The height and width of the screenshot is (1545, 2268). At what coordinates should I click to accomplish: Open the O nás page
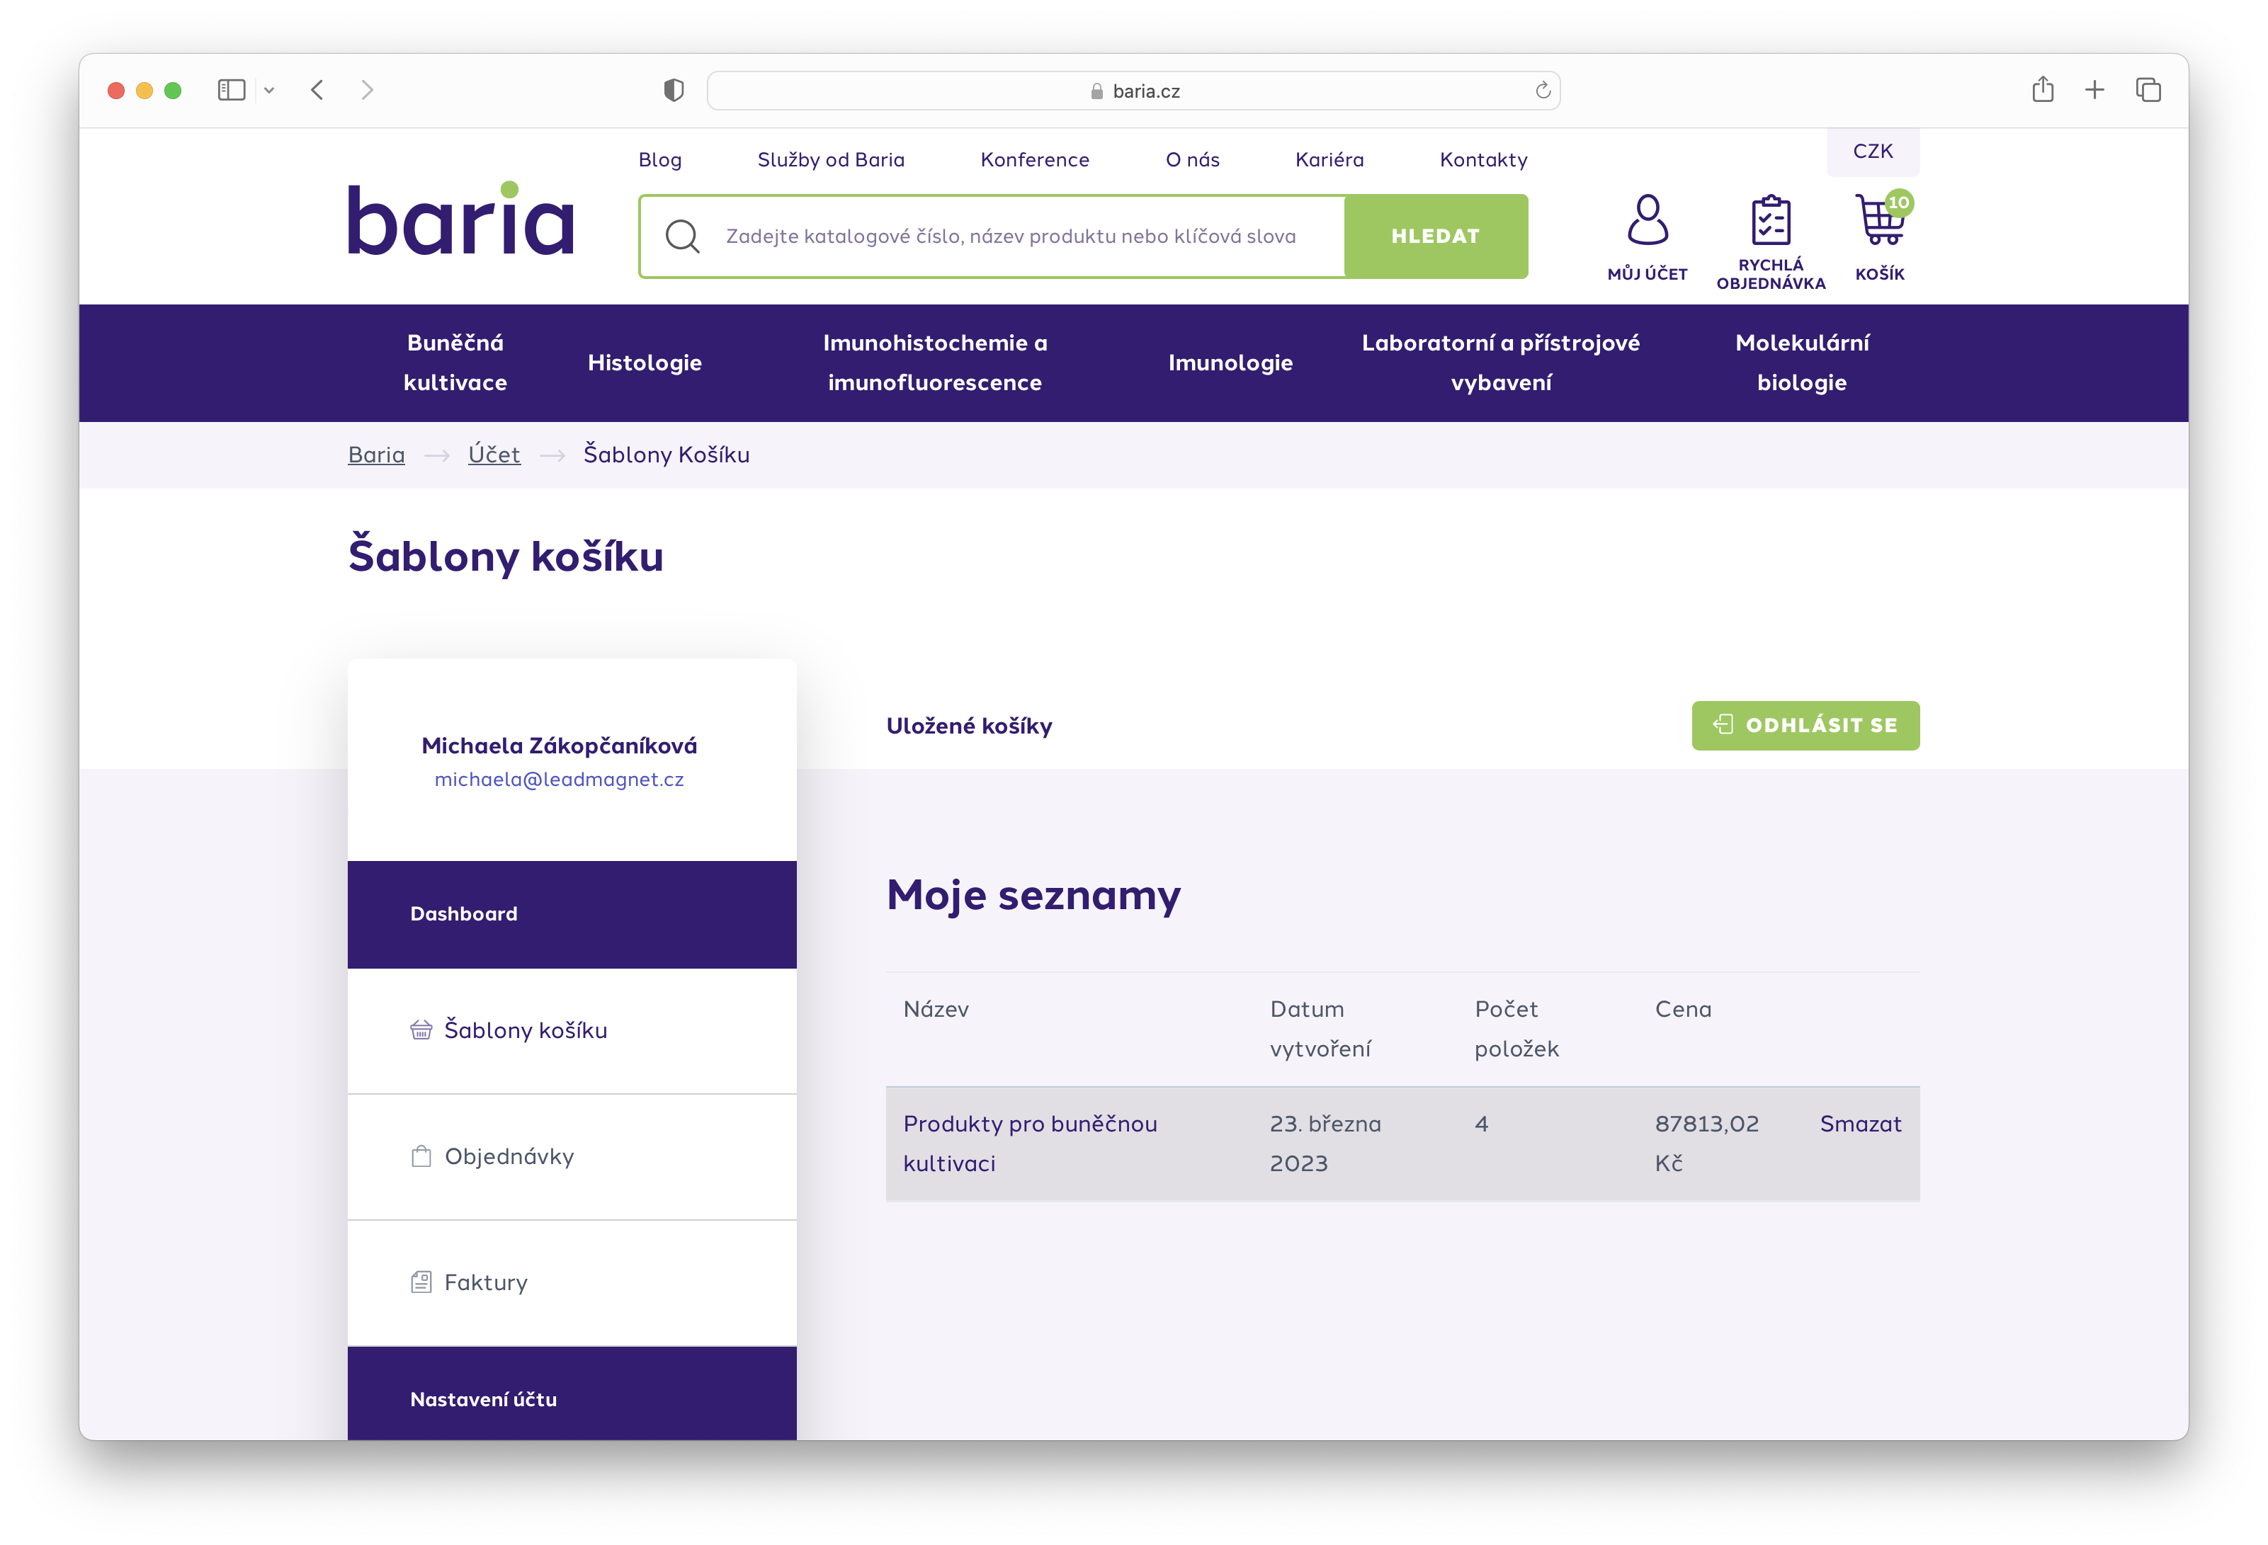coord(1193,160)
